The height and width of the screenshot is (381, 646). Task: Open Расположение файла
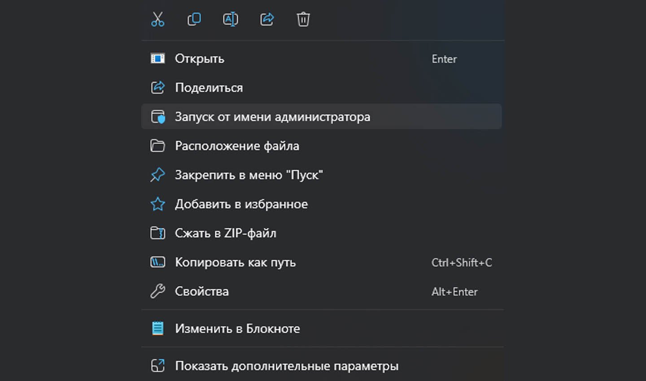click(x=321, y=146)
